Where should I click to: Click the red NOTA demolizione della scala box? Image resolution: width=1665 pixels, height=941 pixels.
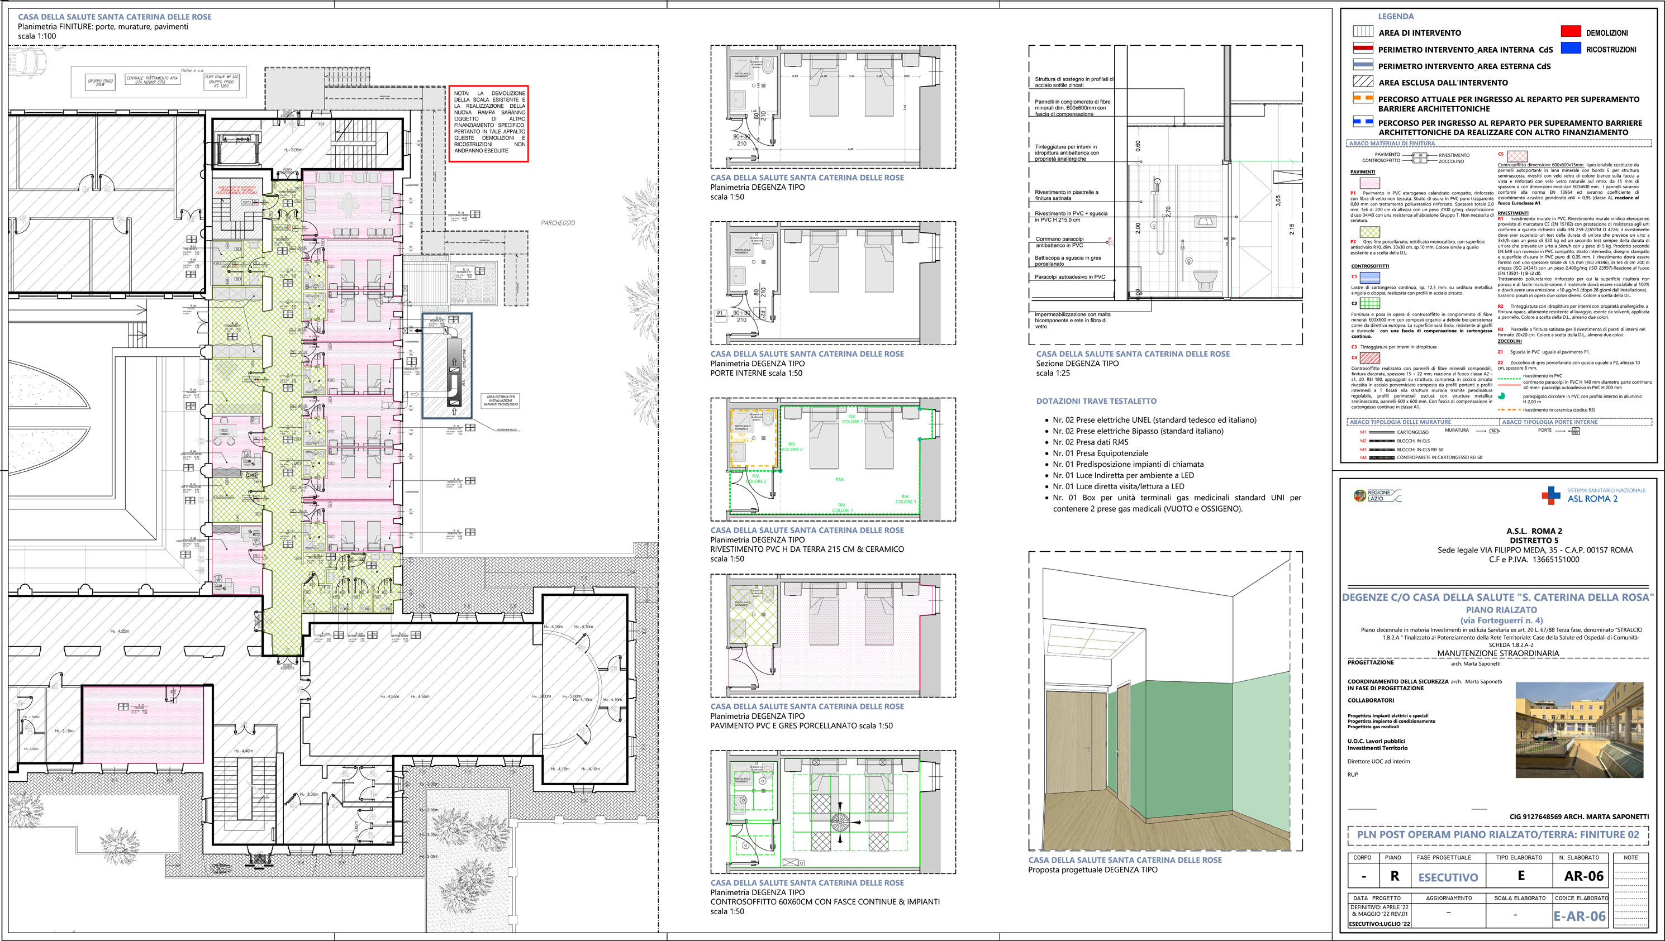[x=489, y=123]
